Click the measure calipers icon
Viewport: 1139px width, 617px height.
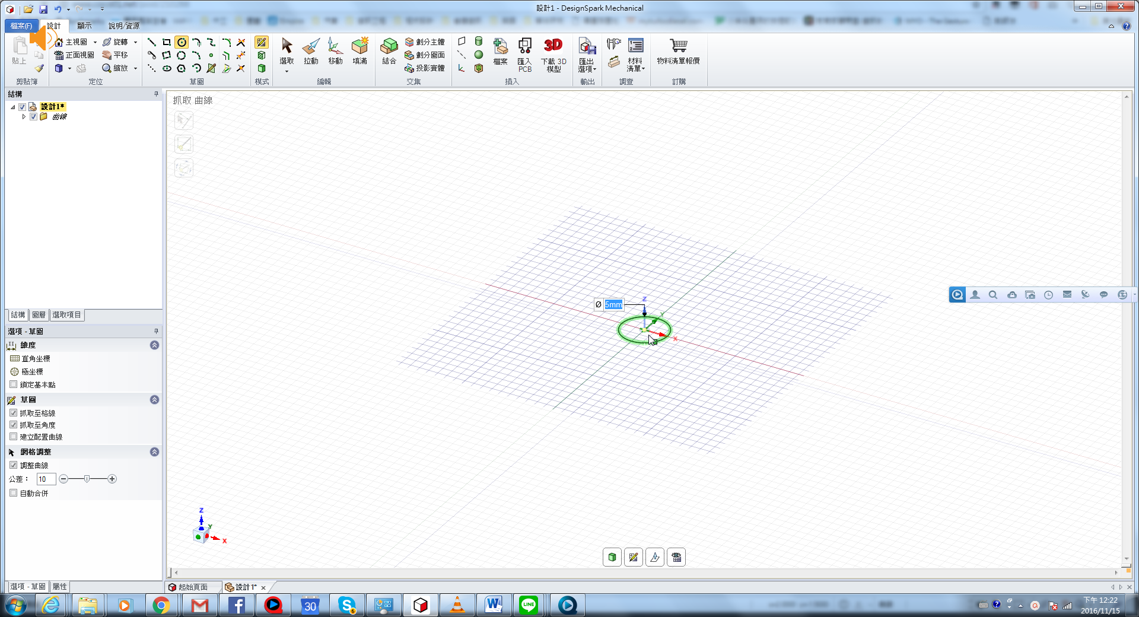tap(614, 44)
